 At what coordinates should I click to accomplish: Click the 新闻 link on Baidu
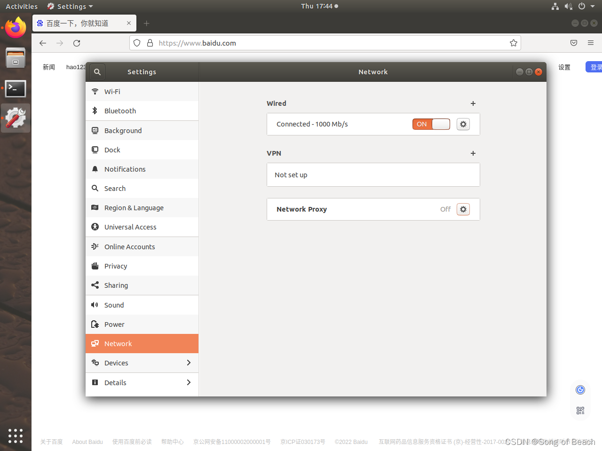tap(49, 67)
